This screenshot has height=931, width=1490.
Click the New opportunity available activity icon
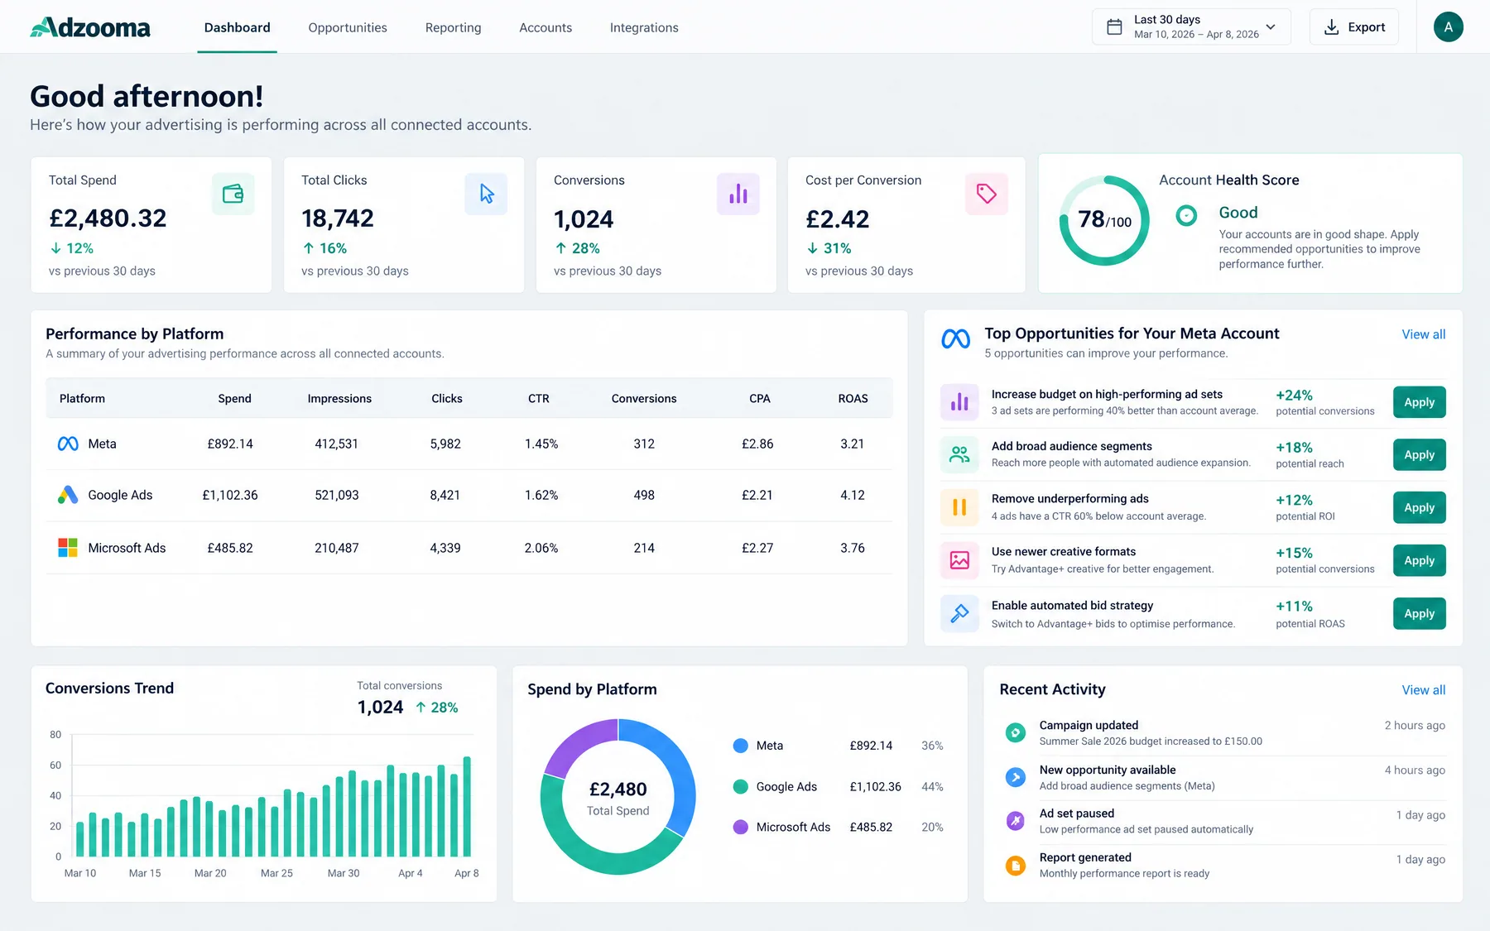coord(1015,777)
